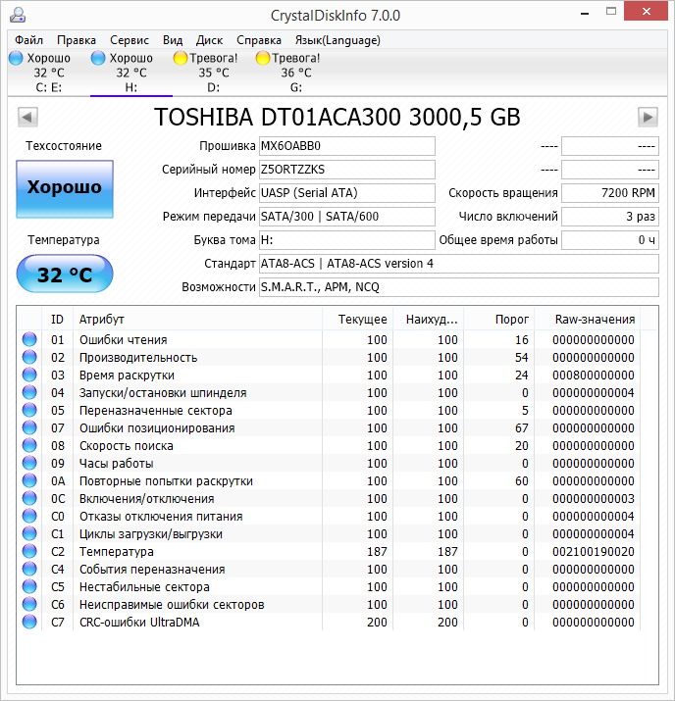The width and height of the screenshot is (675, 701).
Task: Click the Буква тома field H:
Action: coord(347,240)
